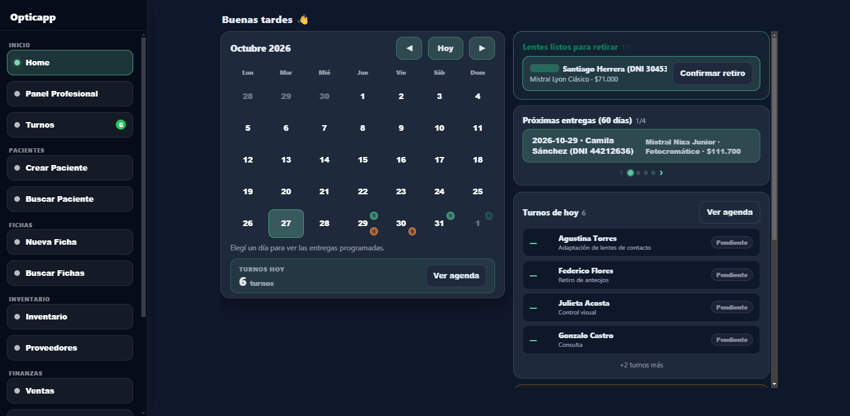This screenshot has width=850, height=416.
Task: Open Nueva Ficha in sidebar
Action: tap(70, 242)
